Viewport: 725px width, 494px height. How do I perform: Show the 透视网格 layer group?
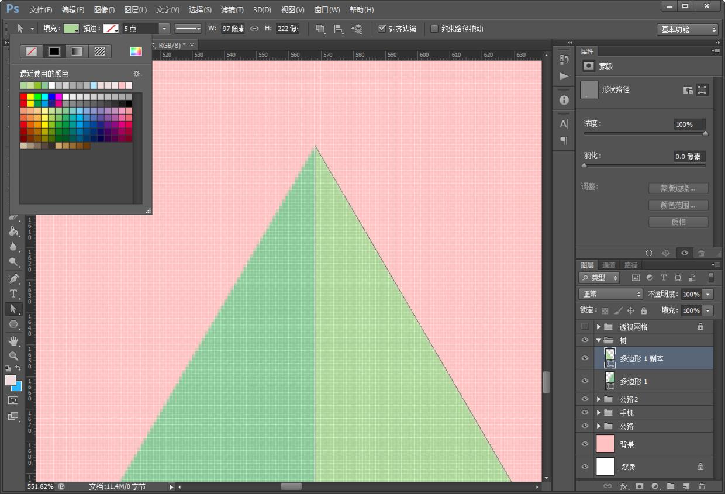point(585,327)
